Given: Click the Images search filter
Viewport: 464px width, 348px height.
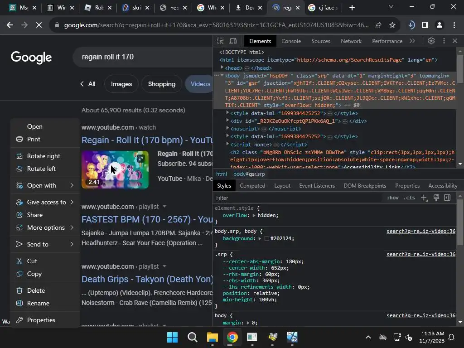Looking at the screenshot, I should click(121, 84).
